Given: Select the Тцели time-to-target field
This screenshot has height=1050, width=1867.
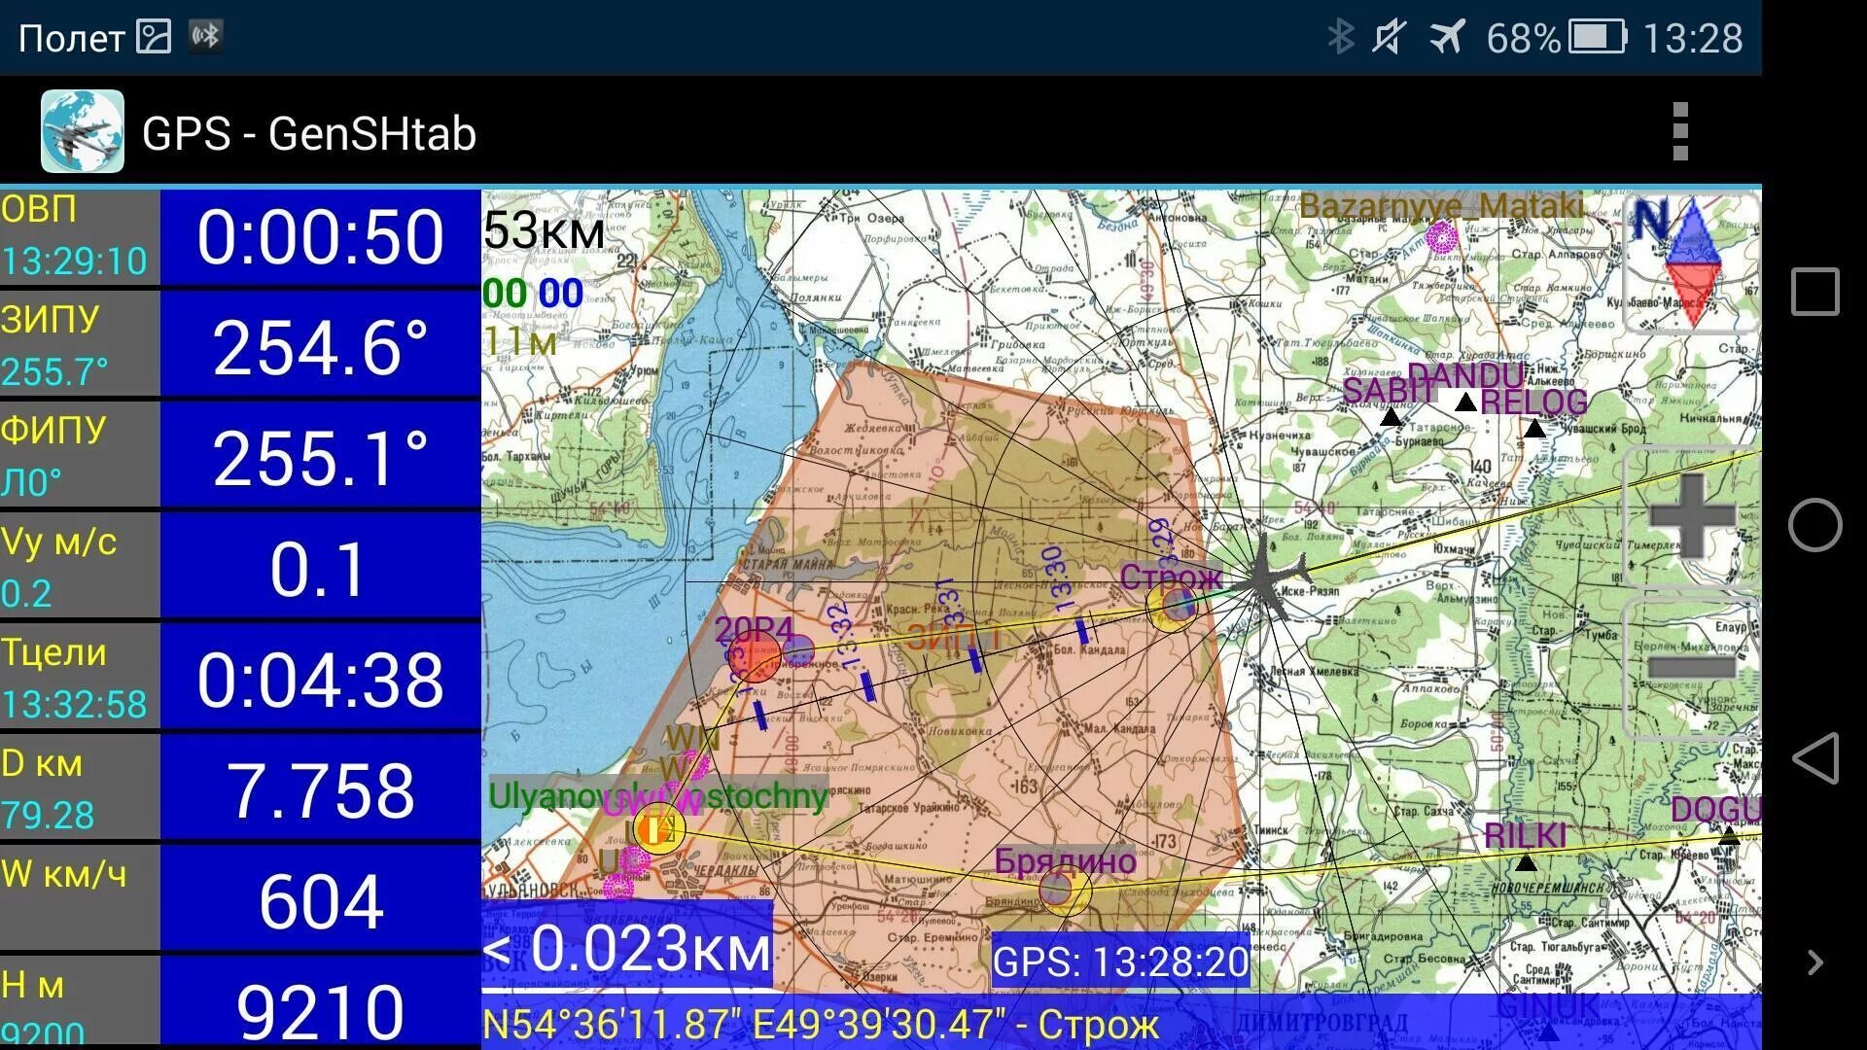Looking at the screenshot, I should point(320,679).
